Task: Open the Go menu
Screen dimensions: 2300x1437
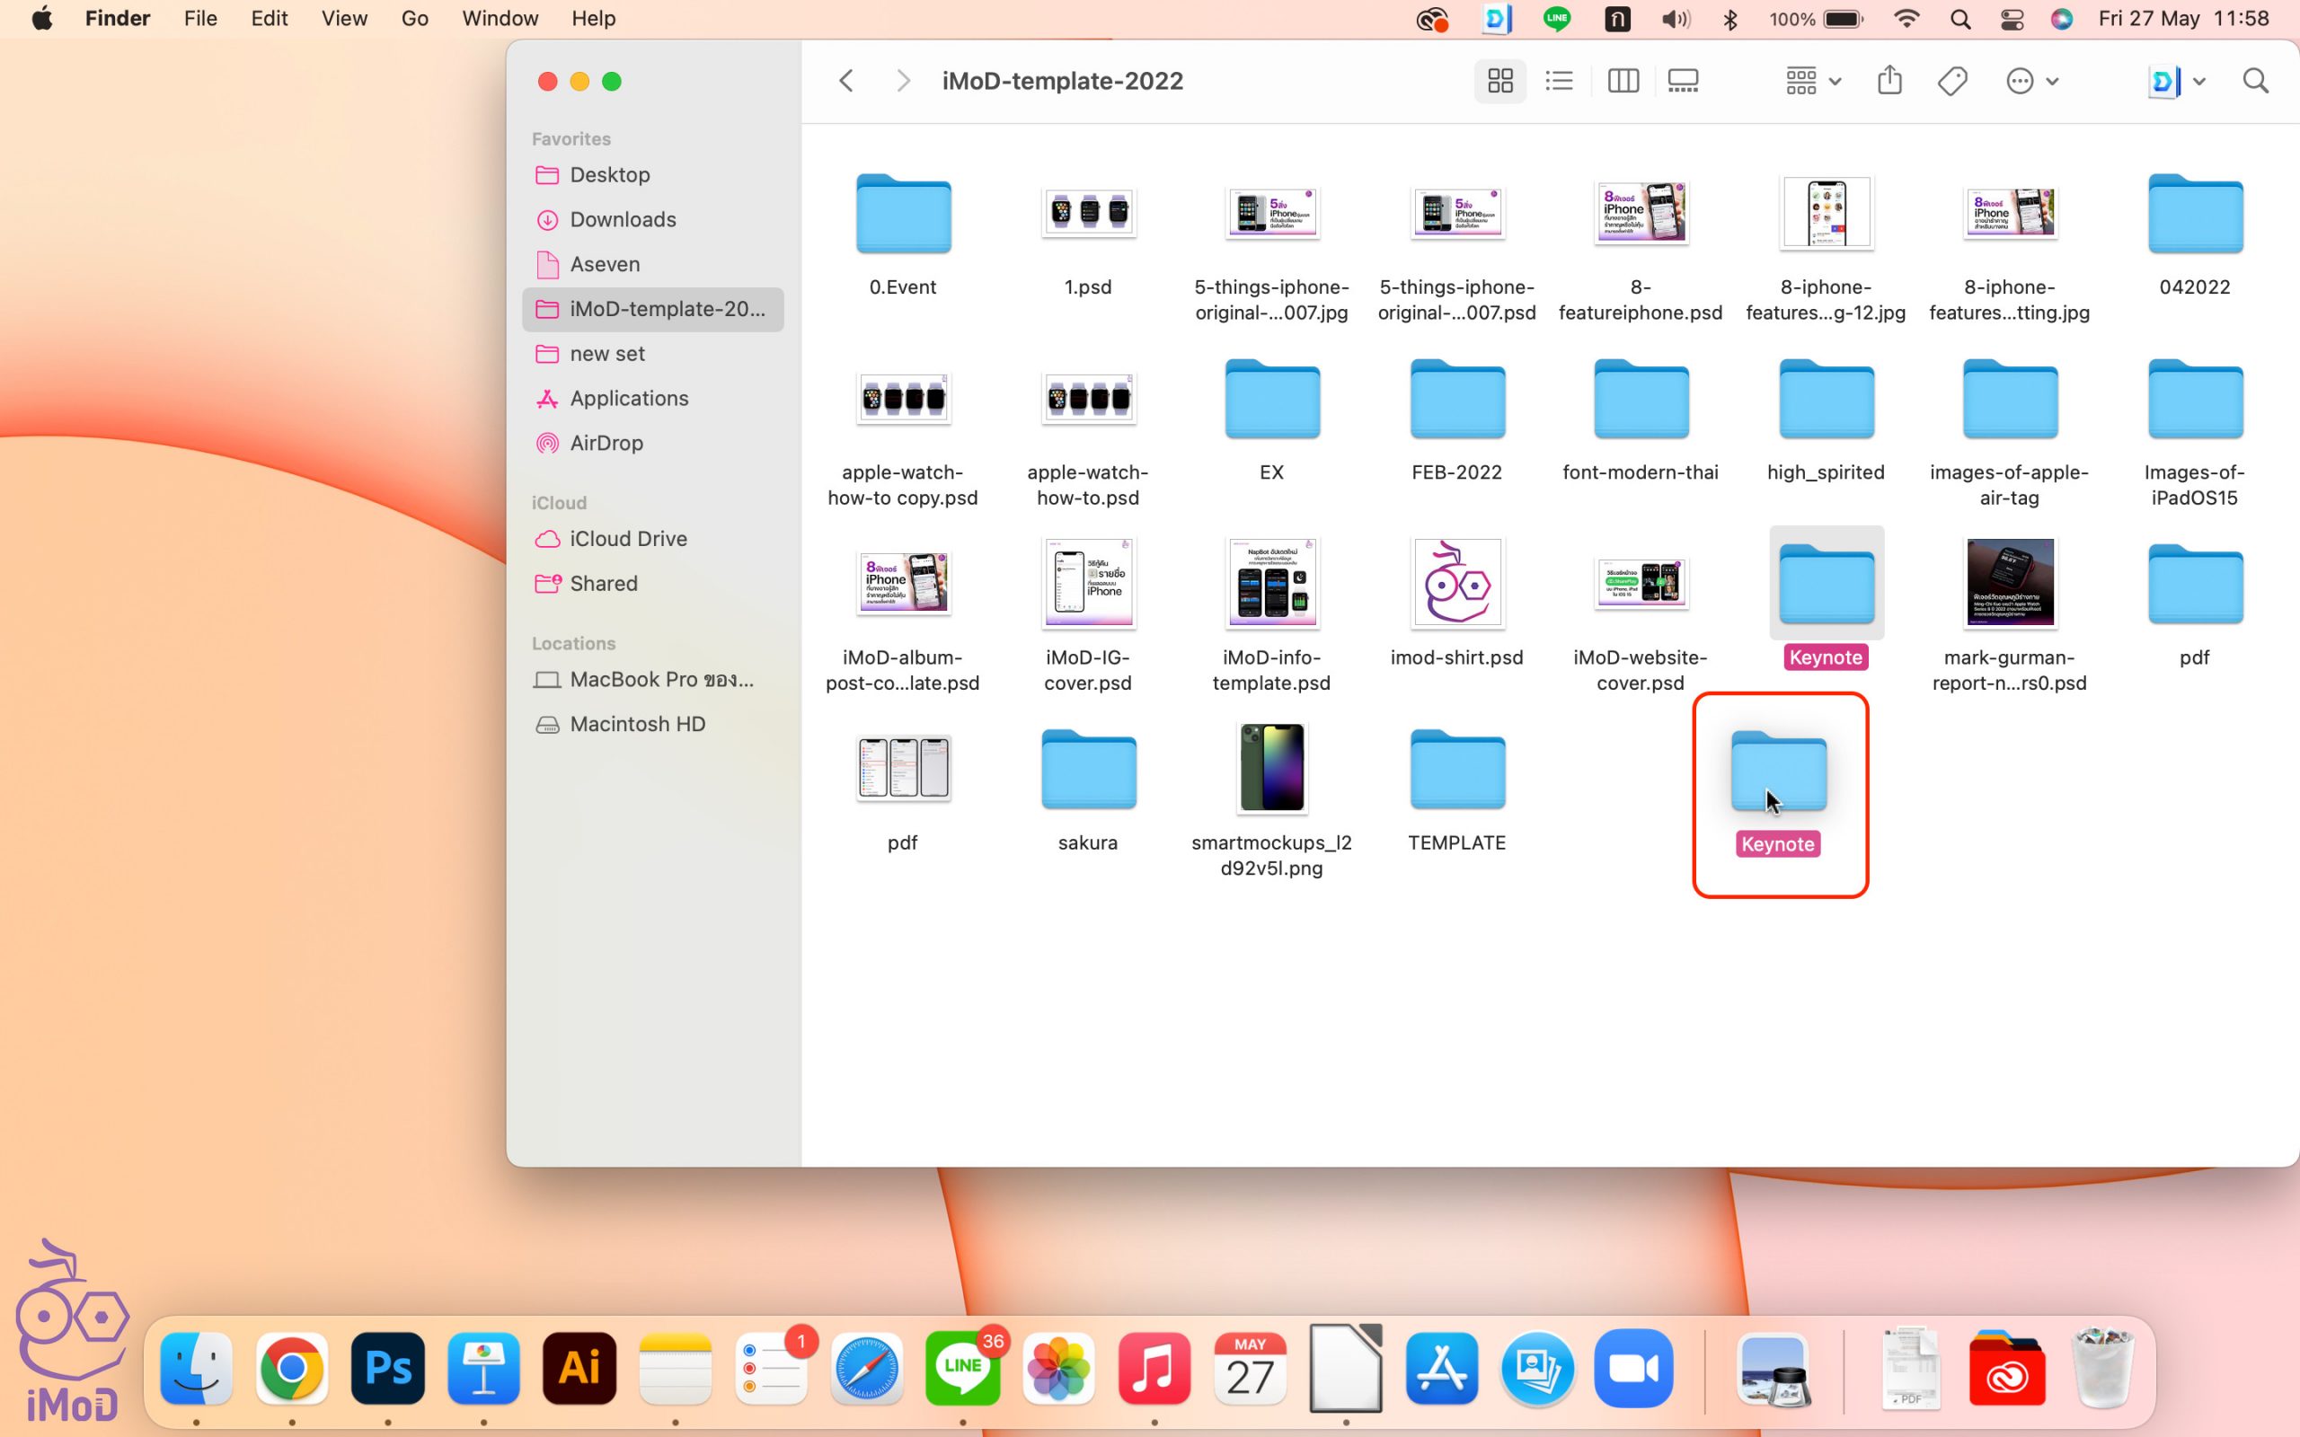Action: pyautogui.click(x=414, y=18)
